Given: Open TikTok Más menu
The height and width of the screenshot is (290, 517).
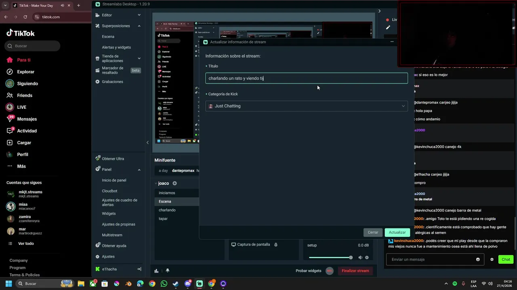Looking at the screenshot, I should (x=21, y=166).
